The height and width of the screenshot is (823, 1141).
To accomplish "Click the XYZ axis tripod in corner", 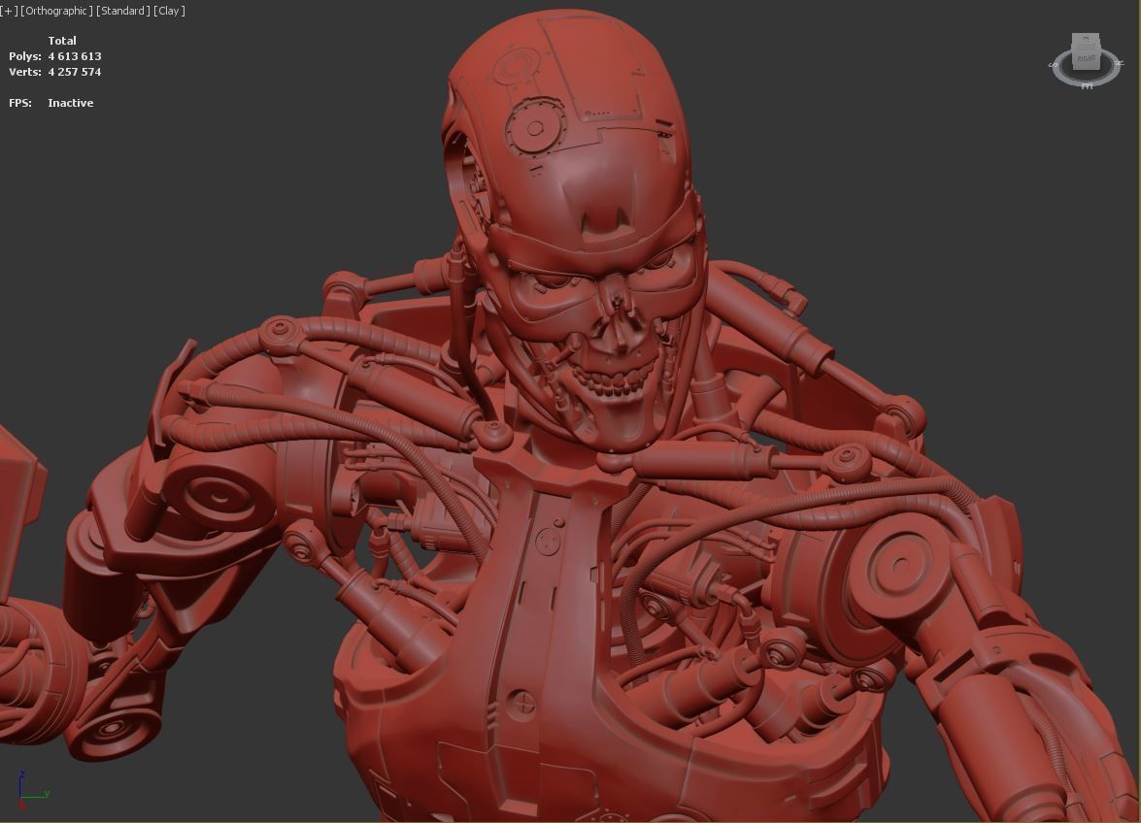I will tap(32, 791).
